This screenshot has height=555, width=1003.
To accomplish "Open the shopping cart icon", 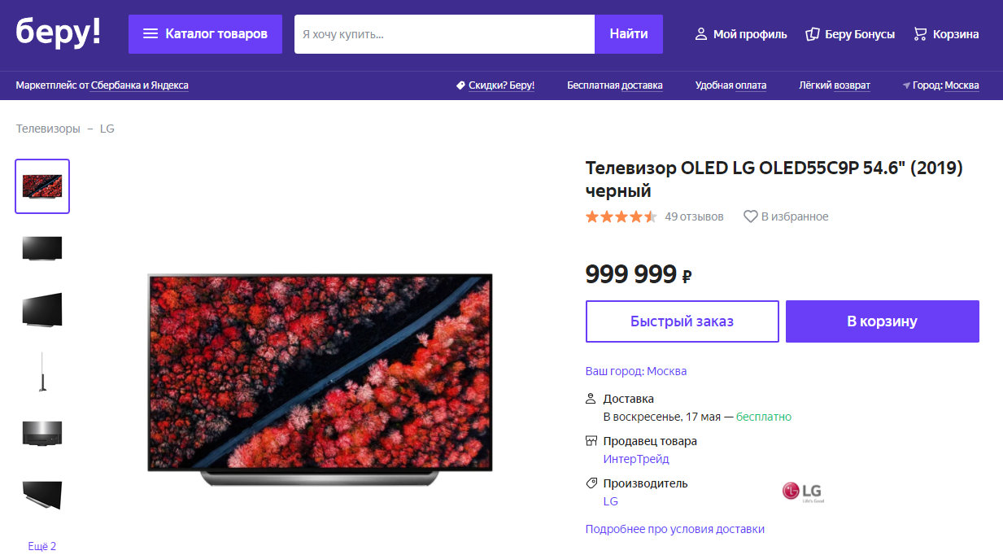I will (920, 34).
